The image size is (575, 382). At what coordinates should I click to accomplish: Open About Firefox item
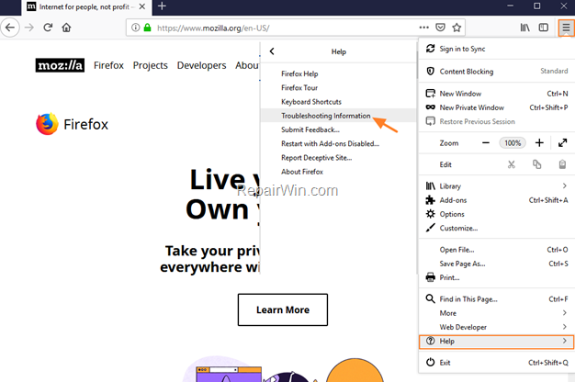coord(338,172)
